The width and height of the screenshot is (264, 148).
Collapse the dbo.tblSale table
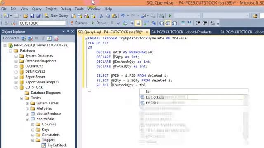coord(27,119)
